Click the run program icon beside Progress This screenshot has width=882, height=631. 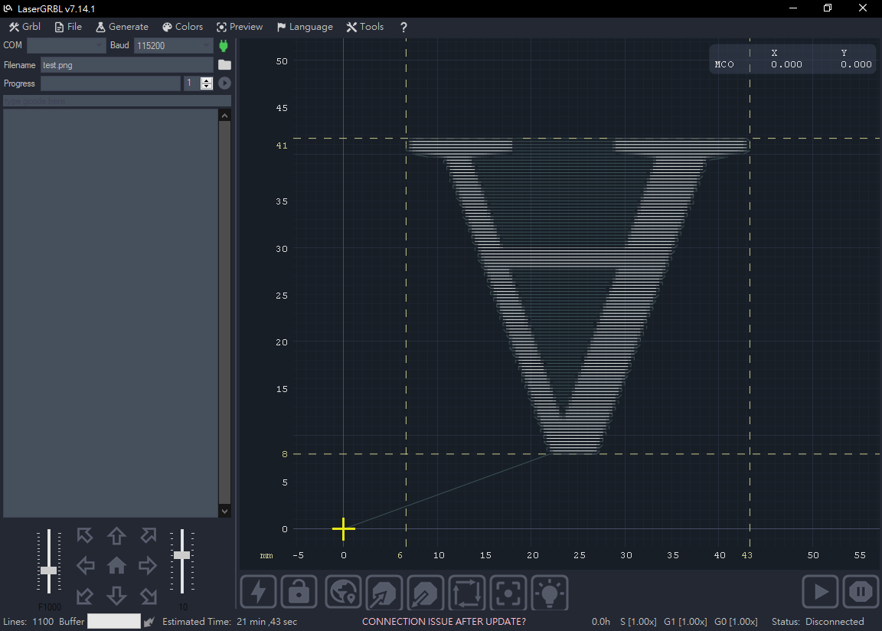pyautogui.click(x=224, y=83)
